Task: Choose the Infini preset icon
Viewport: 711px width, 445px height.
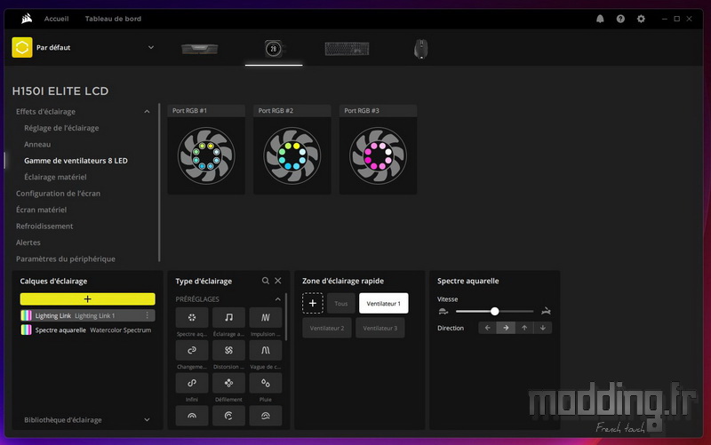Action: pyautogui.click(x=192, y=383)
